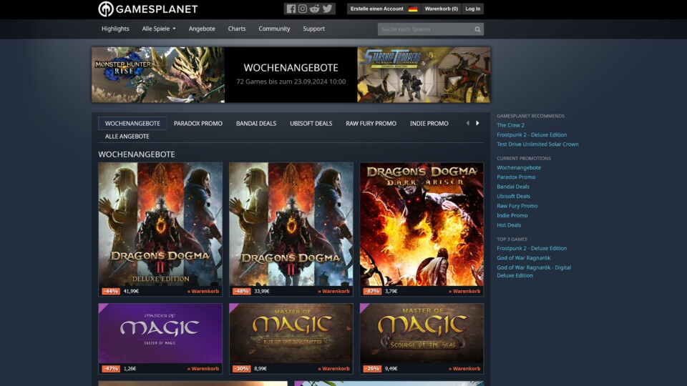687x386 pixels.
Task: Open Dragon's Dogma II Deluxe Edition cover
Action: pos(160,224)
